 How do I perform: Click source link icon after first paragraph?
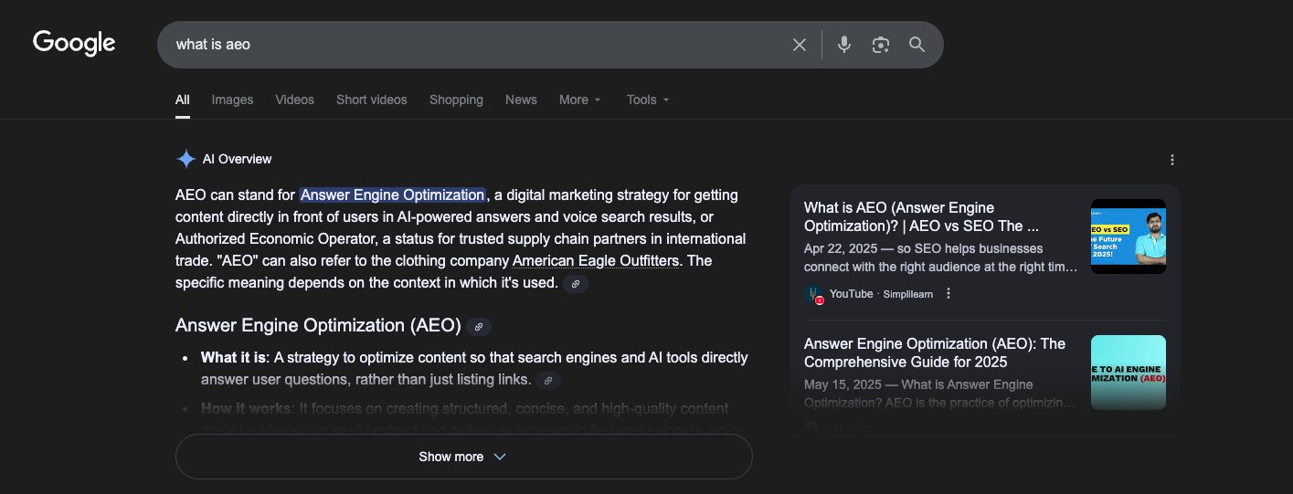click(576, 284)
